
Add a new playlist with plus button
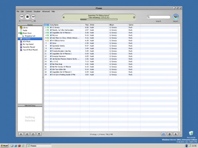pos(21,134)
